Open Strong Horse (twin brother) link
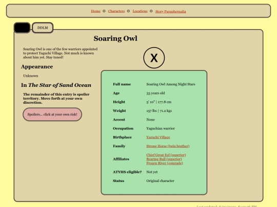The image size is (277, 207). [168, 146]
